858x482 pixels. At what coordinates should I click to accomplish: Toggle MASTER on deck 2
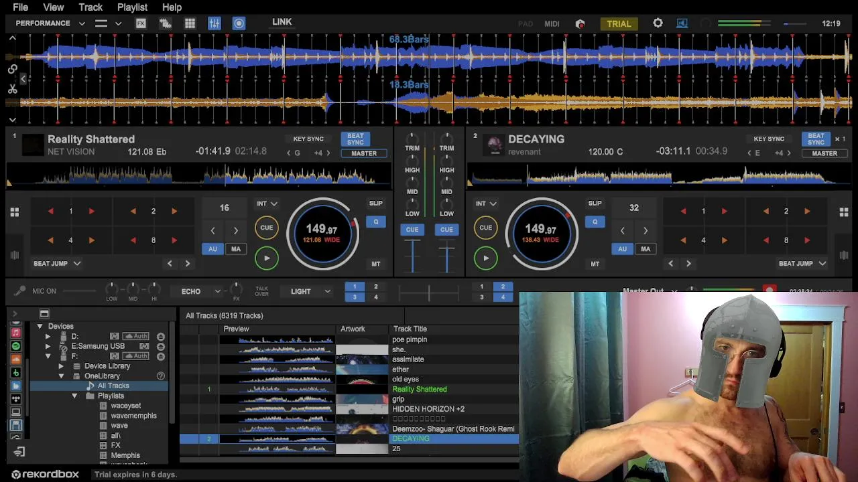pos(824,153)
